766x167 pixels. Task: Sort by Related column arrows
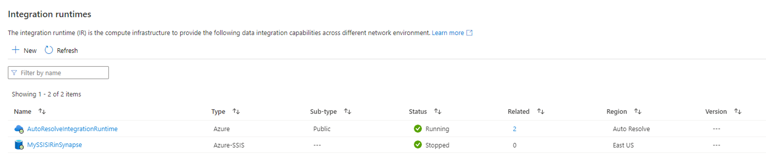pyautogui.click(x=540, y=111)
